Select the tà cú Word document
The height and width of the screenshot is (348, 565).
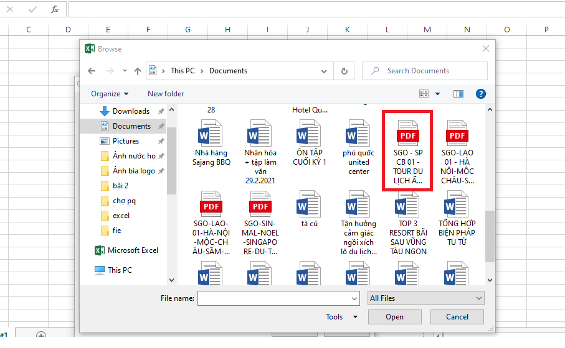click(x=309, y=209)
